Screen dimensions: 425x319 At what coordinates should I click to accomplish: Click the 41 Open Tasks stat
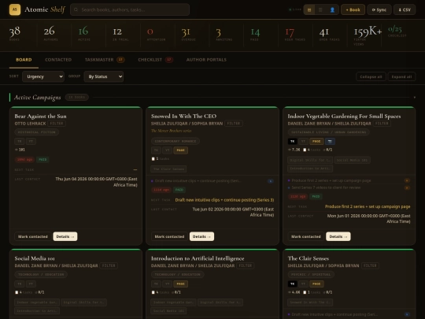(329, 35)
